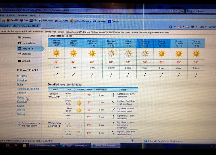This screenshot has height=155, width=216.
Task: Click '0.4 mm' precipitation for Tuesday 11 March
Action: pyautogui.click(x=196, y=68)
